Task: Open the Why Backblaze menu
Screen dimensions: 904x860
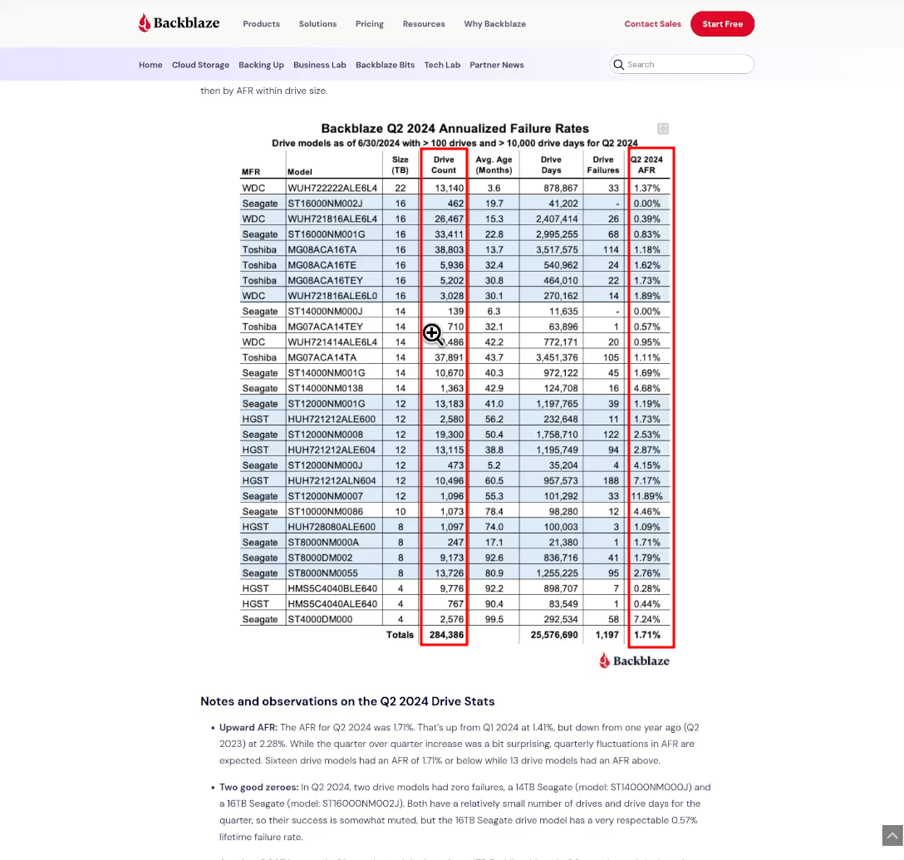Action: point(494,23)
